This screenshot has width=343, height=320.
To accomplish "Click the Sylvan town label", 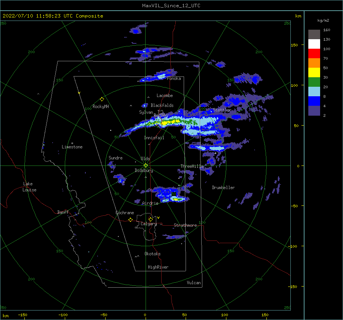I will (146, 112).
